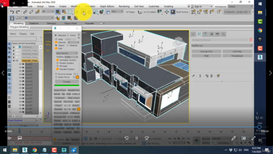The height and width of the screenshot is (154, 273).
Task: Click the Process button
Action: (67, 82)
